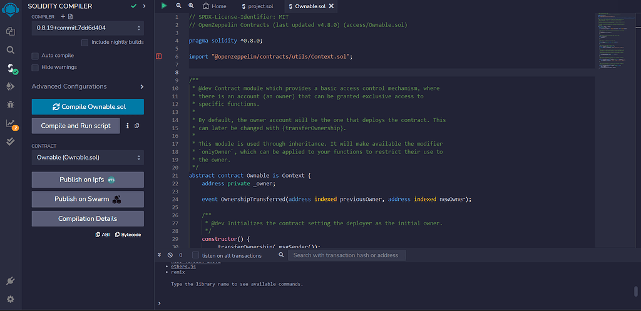The image size is (641, 311).
Task: Open the Search in files panel
Action: [10, 50]
